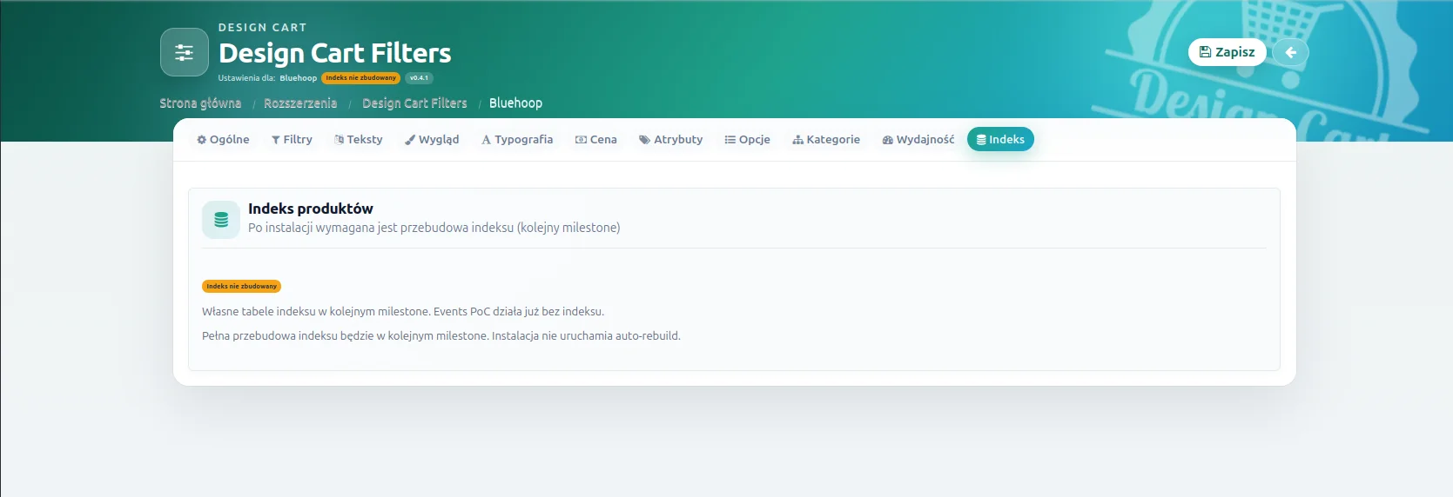
Task: Save settings with the Zapisz button
Action: pos(1227,52)
